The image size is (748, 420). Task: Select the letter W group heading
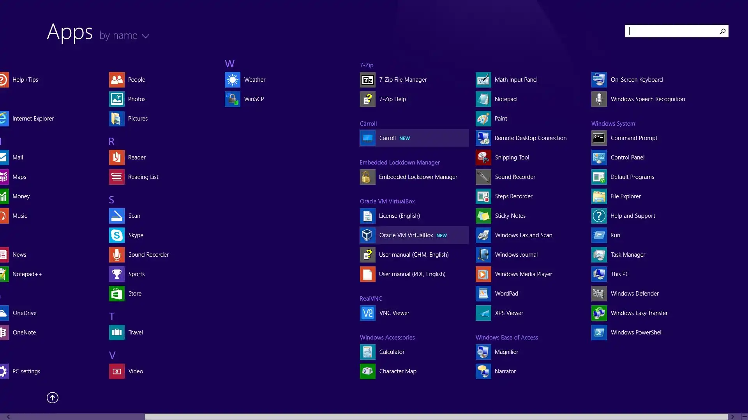click(x=229, y=63)
